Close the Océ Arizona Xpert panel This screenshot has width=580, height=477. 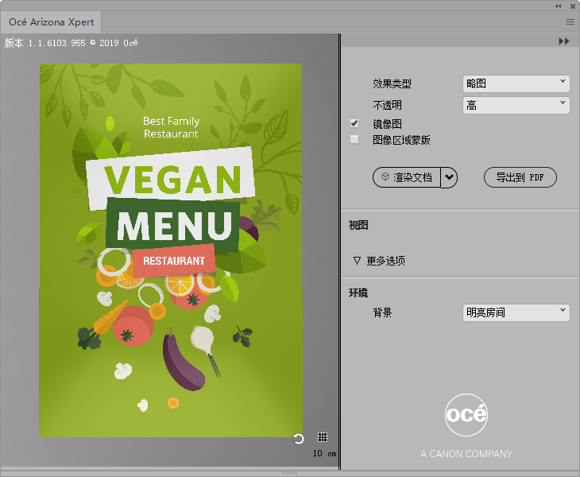point(572,6)
